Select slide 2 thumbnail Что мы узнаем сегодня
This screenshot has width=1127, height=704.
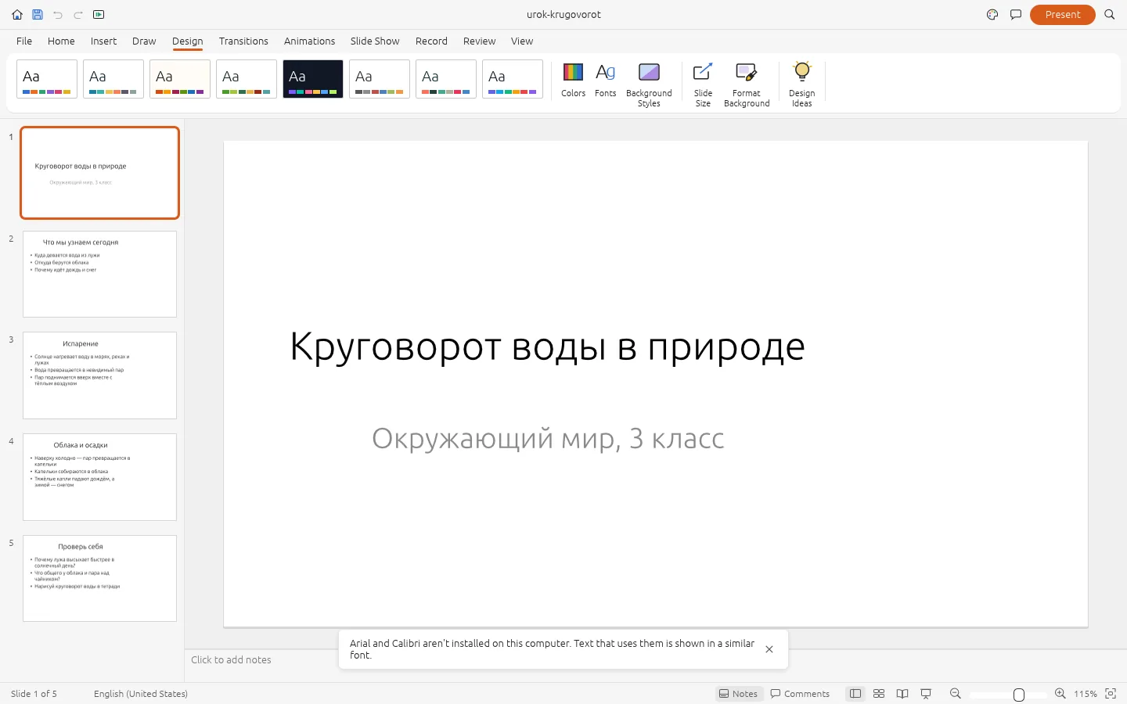tap(99, 274)
